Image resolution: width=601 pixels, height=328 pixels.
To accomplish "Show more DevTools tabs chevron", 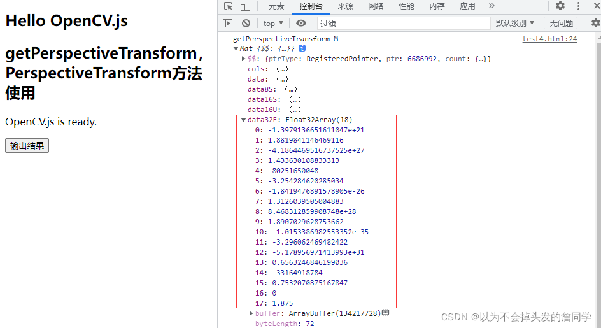I will click(x=491, y=6).
